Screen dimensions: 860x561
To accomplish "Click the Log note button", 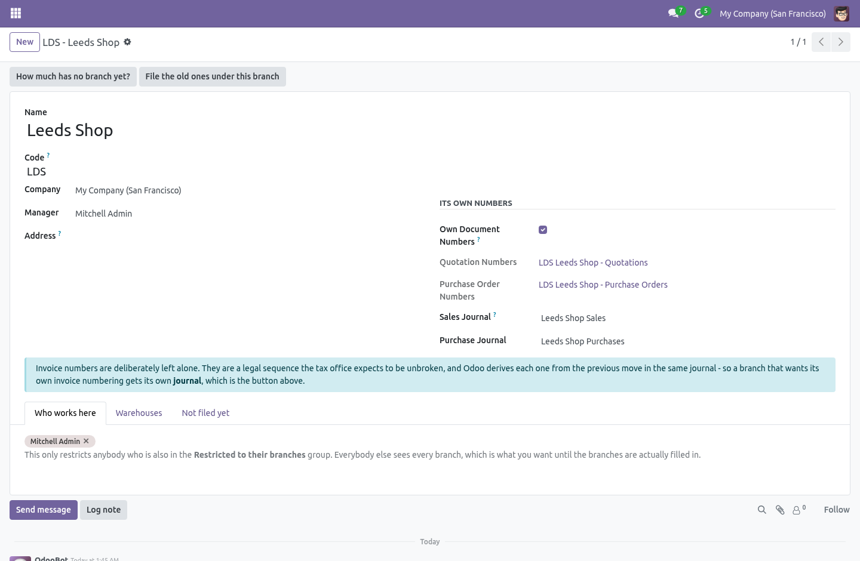I will point(103,510).
